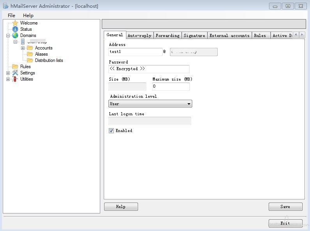
Task: Click the Accounts folder icon
Action: point(30,48)
